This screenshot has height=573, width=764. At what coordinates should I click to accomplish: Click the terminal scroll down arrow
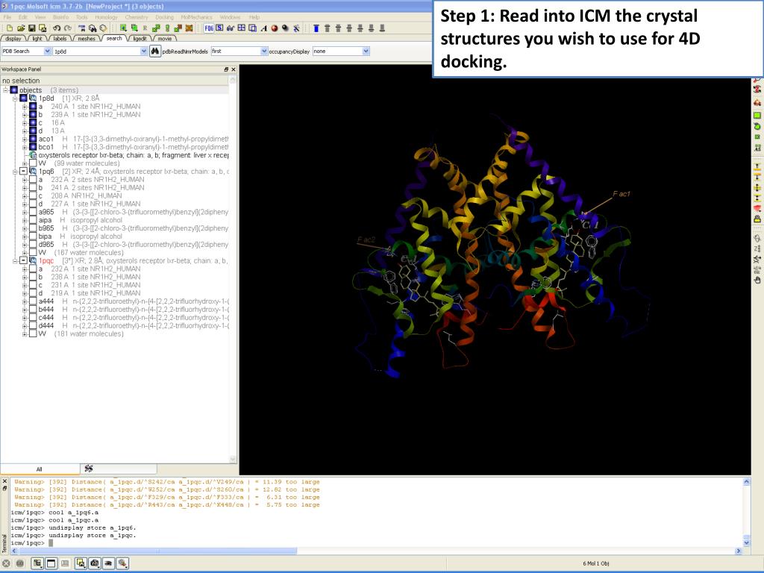(746, 543)
